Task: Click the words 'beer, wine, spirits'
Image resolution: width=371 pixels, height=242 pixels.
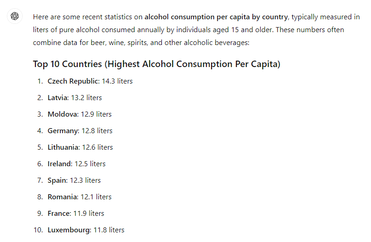Action: (x=119, y=43)
